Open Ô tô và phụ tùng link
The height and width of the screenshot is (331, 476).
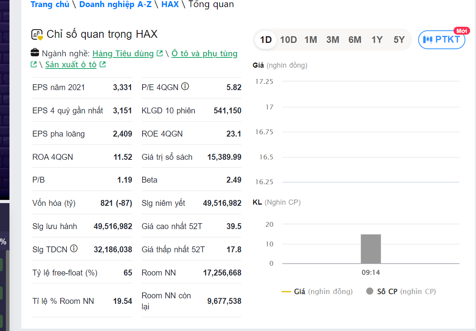click(204, 54)
